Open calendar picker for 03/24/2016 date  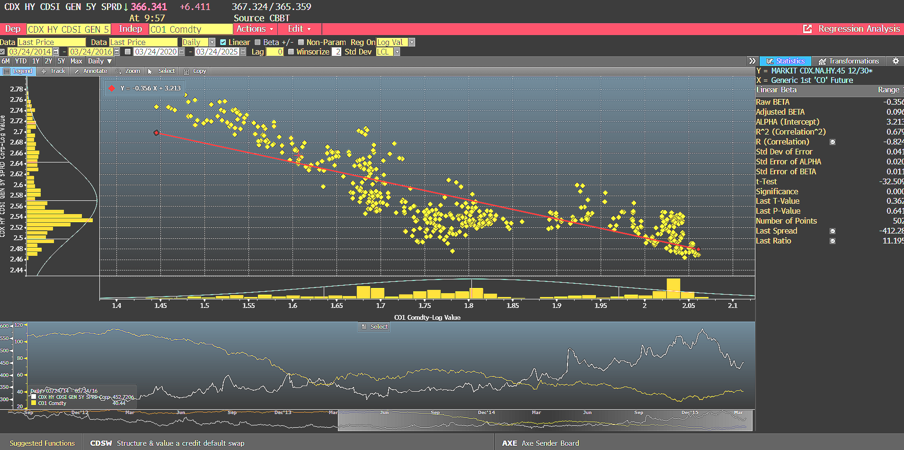tap(116, 52)
